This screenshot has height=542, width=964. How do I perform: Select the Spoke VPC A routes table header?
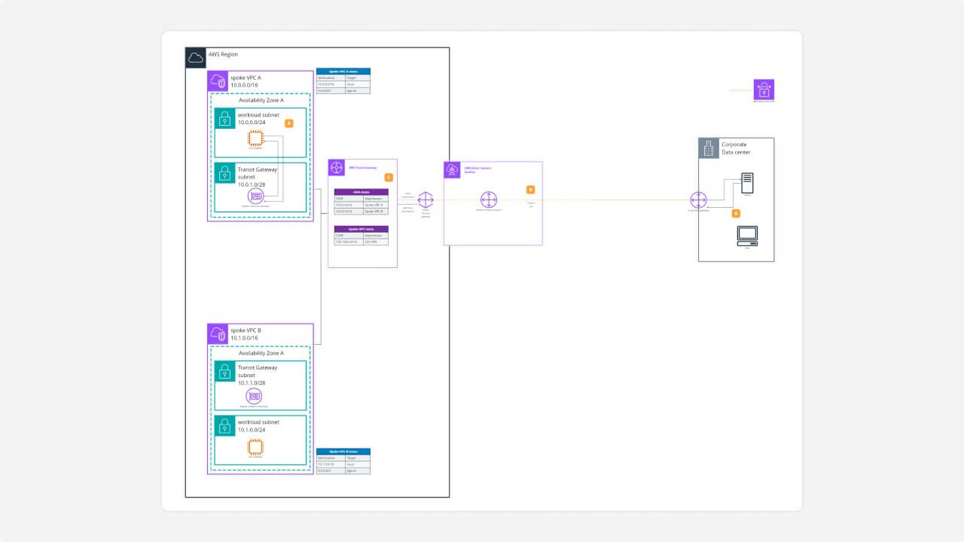pyautogui.click(x=343, y=71)
